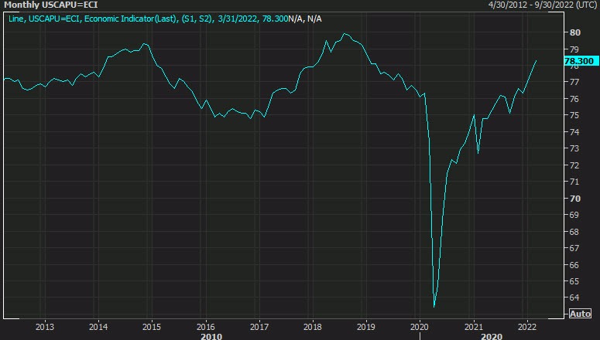Click the 77 y-axis value label

(574, 82)
